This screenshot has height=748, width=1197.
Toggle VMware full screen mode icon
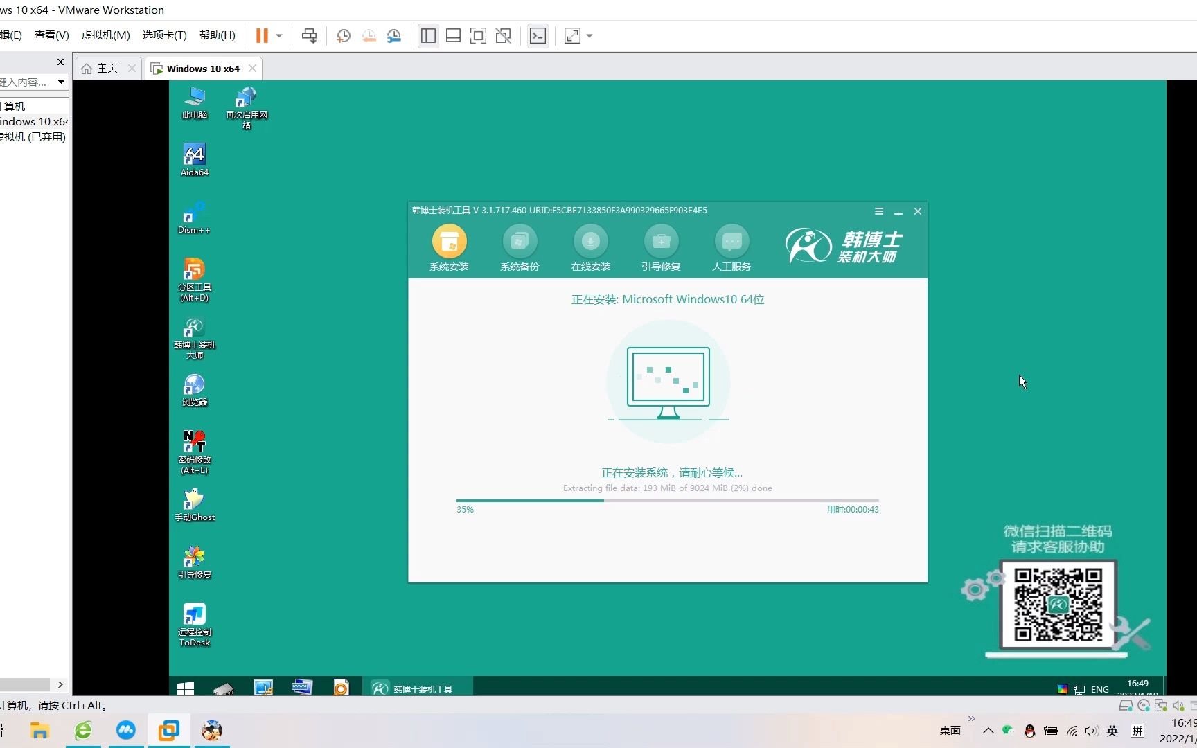click(478, 36)
